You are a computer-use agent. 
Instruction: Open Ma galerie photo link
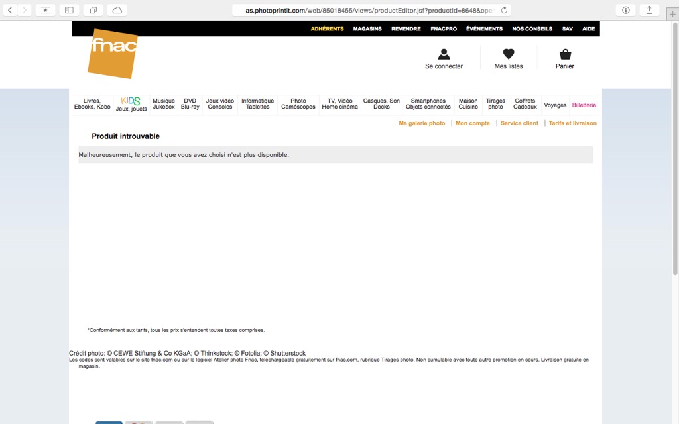(422, 123)
